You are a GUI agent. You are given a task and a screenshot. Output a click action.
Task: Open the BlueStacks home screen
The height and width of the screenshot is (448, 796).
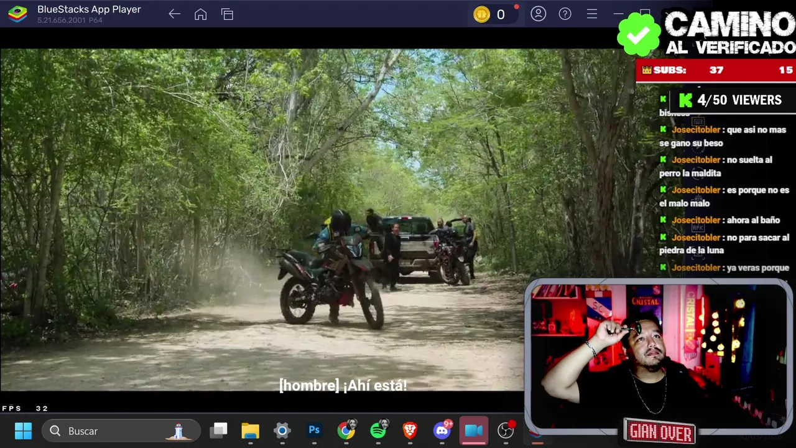click(200, 14)
